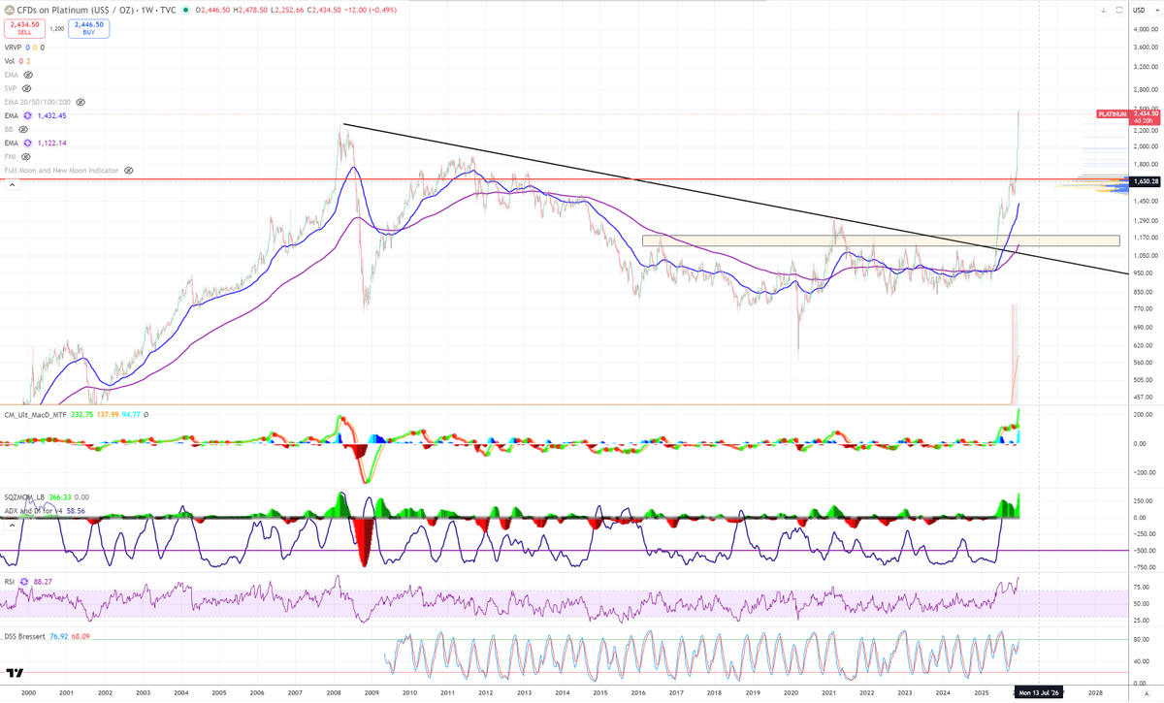
Task: Select the SQZMOM_LB indicator label
Action: coord(26,497)
